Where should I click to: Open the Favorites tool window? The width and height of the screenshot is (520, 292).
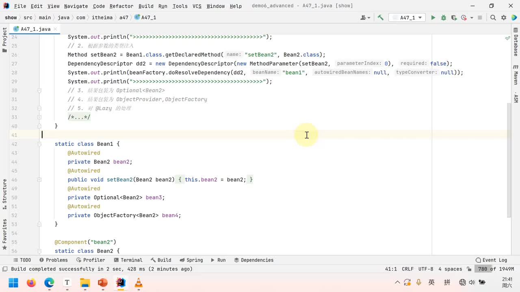click(x=4, y=235)
